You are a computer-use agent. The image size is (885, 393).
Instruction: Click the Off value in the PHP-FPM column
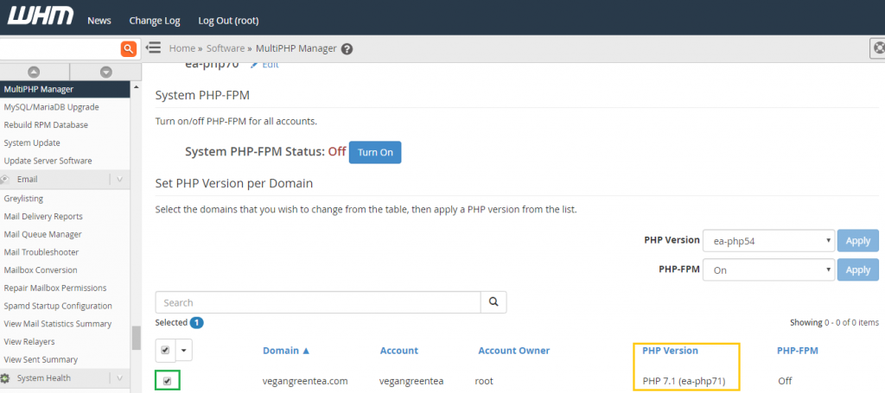click(x=785, y=381)
